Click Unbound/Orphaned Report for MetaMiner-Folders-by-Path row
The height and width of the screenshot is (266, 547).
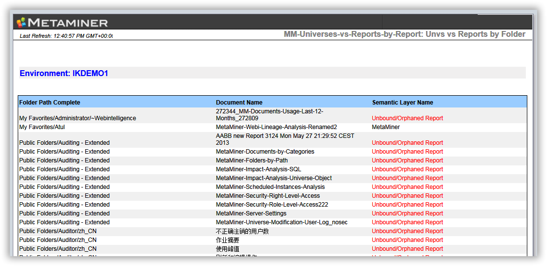pos(407,160)
